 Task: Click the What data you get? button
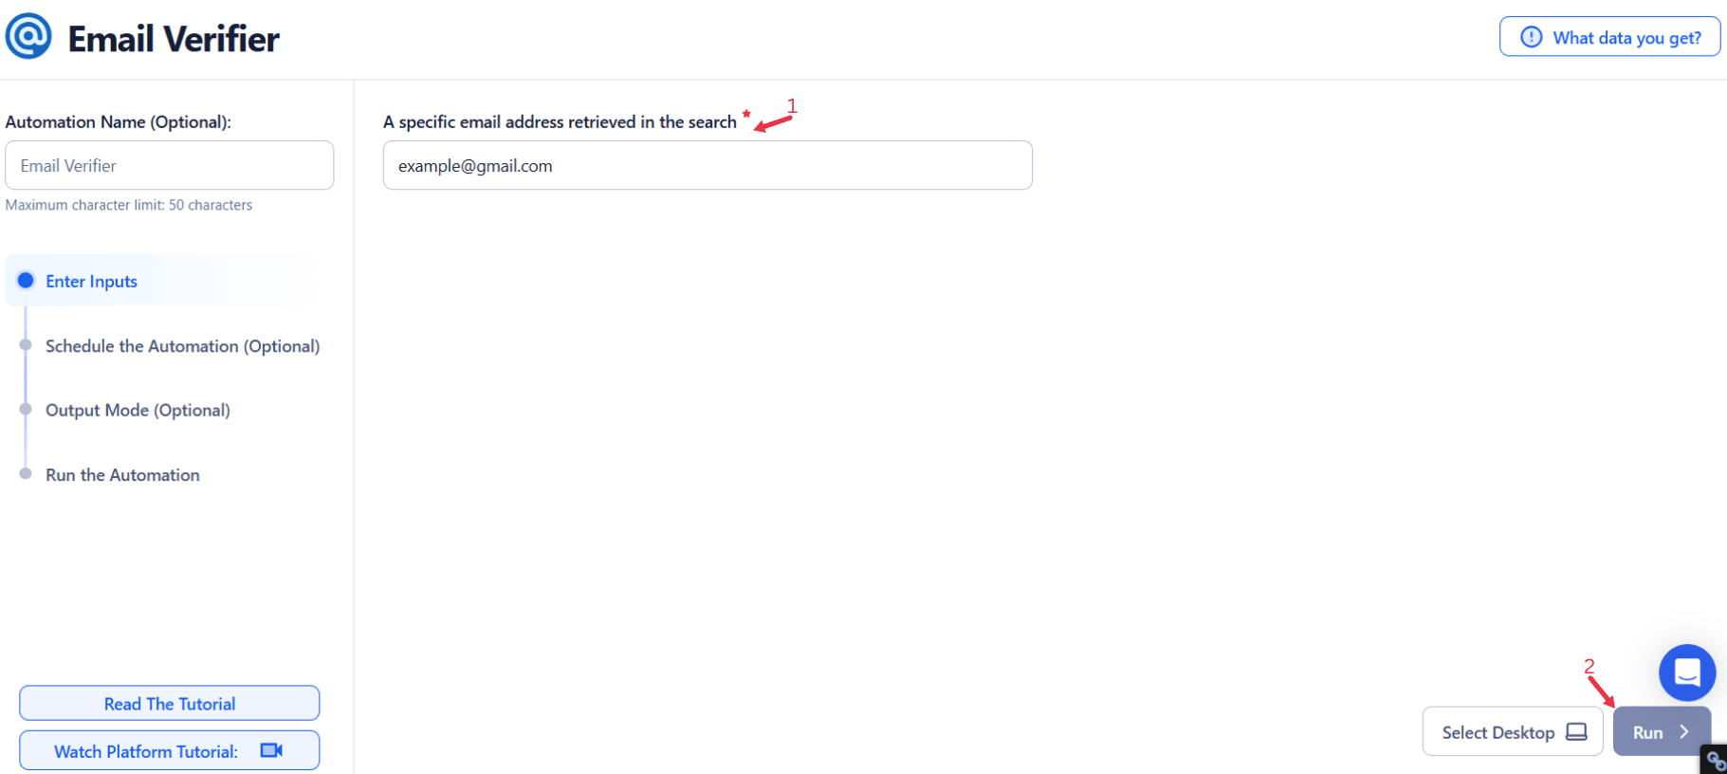(x=1609, y=37)
